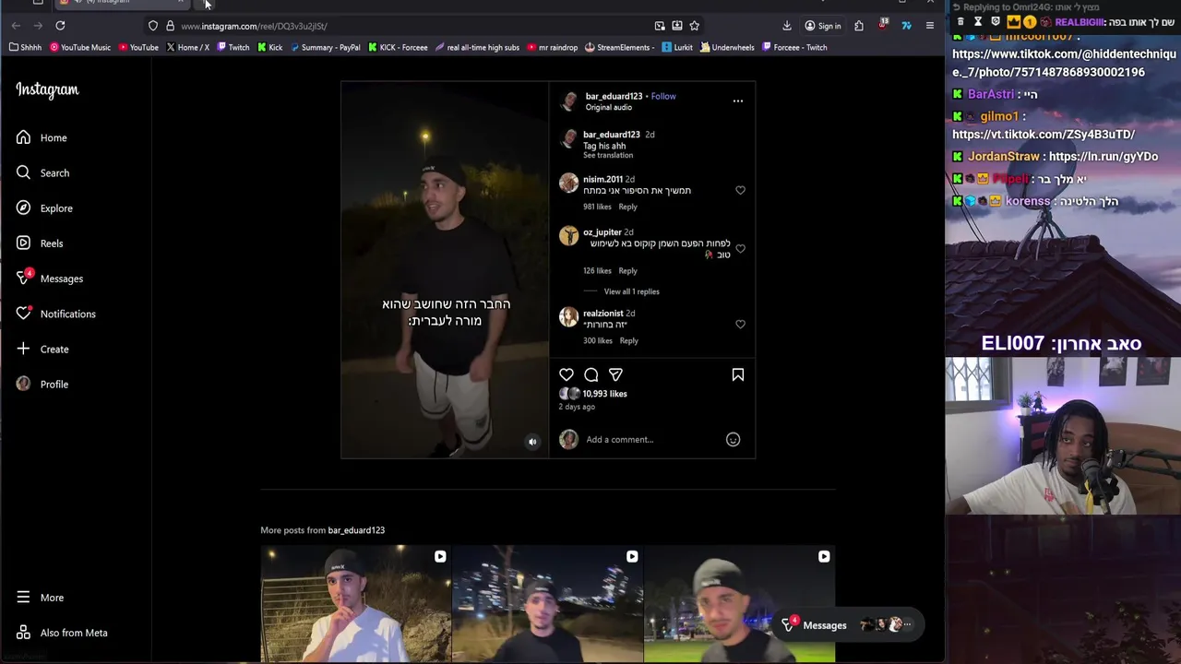1181x664 pixels.
Task: Open the Explore compass icon
Action: [x=23, y=207]
